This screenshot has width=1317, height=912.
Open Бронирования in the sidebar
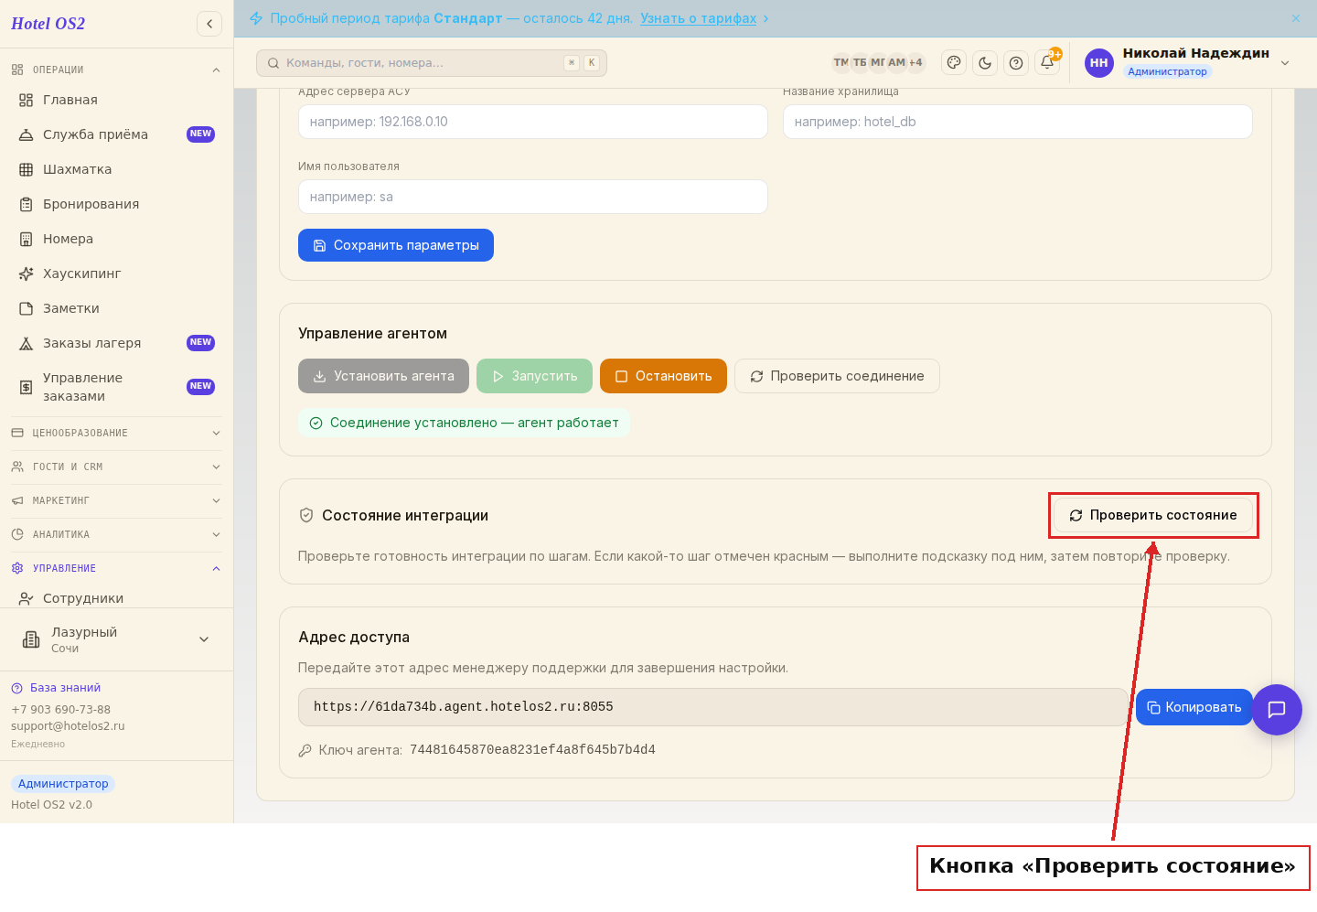116,204
